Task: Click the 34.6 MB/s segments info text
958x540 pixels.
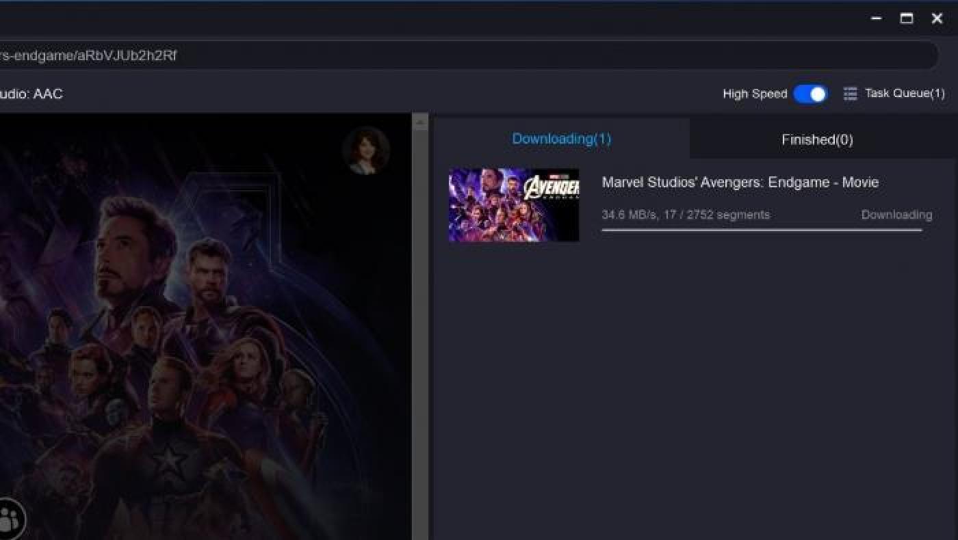Action: click(685, 215)
